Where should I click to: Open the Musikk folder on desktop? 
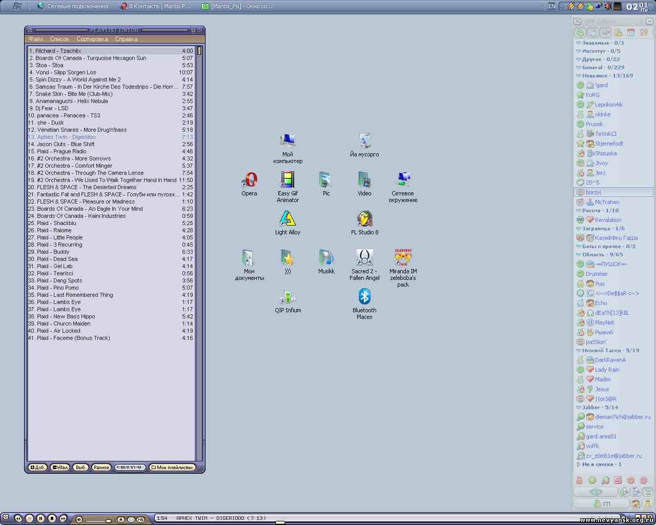[x=326, y=261]
